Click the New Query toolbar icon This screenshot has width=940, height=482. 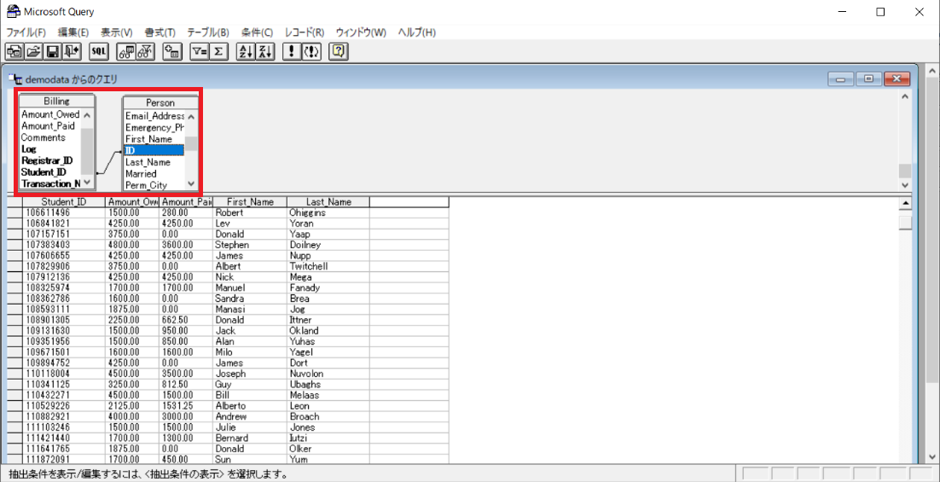pyautogui.click(x=15, y=52)
